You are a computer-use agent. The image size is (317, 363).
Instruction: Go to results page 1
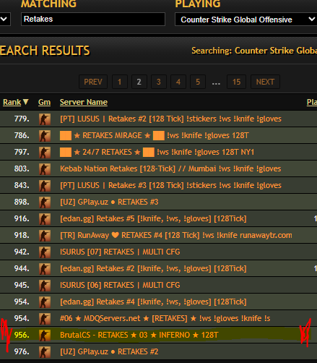pyautogui.click(x=120, y=82)
